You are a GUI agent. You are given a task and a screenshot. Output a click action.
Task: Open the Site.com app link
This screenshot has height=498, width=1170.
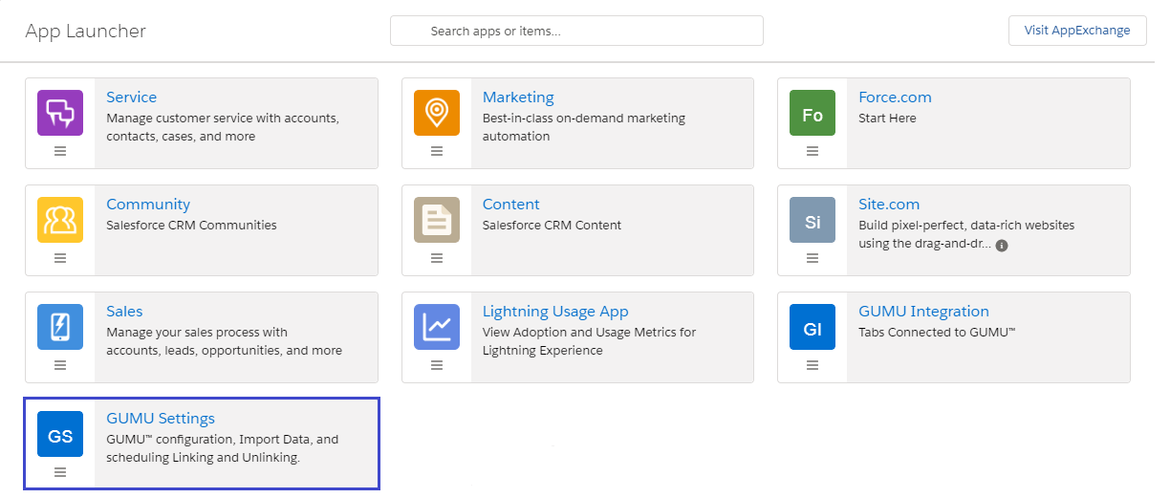(889, 205)
